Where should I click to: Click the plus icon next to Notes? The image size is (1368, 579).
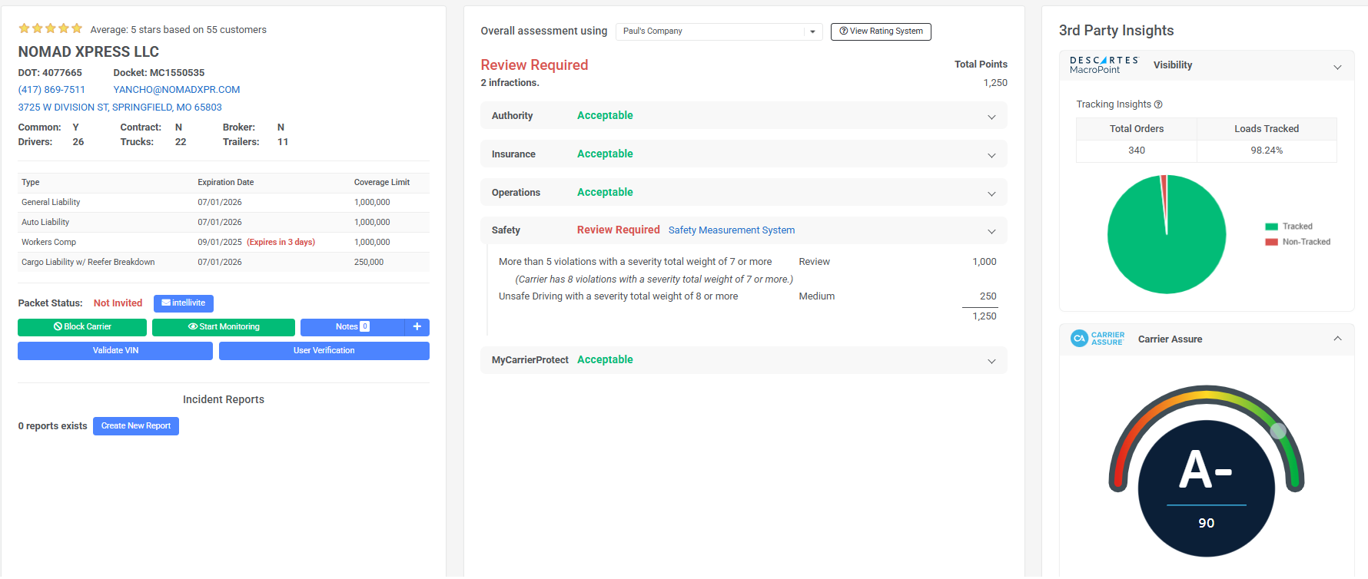point(417,327)
